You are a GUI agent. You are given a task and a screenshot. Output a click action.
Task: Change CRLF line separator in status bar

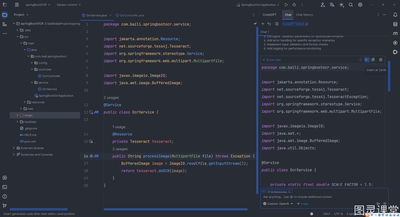pyautogui.click(x=326, y=214)
